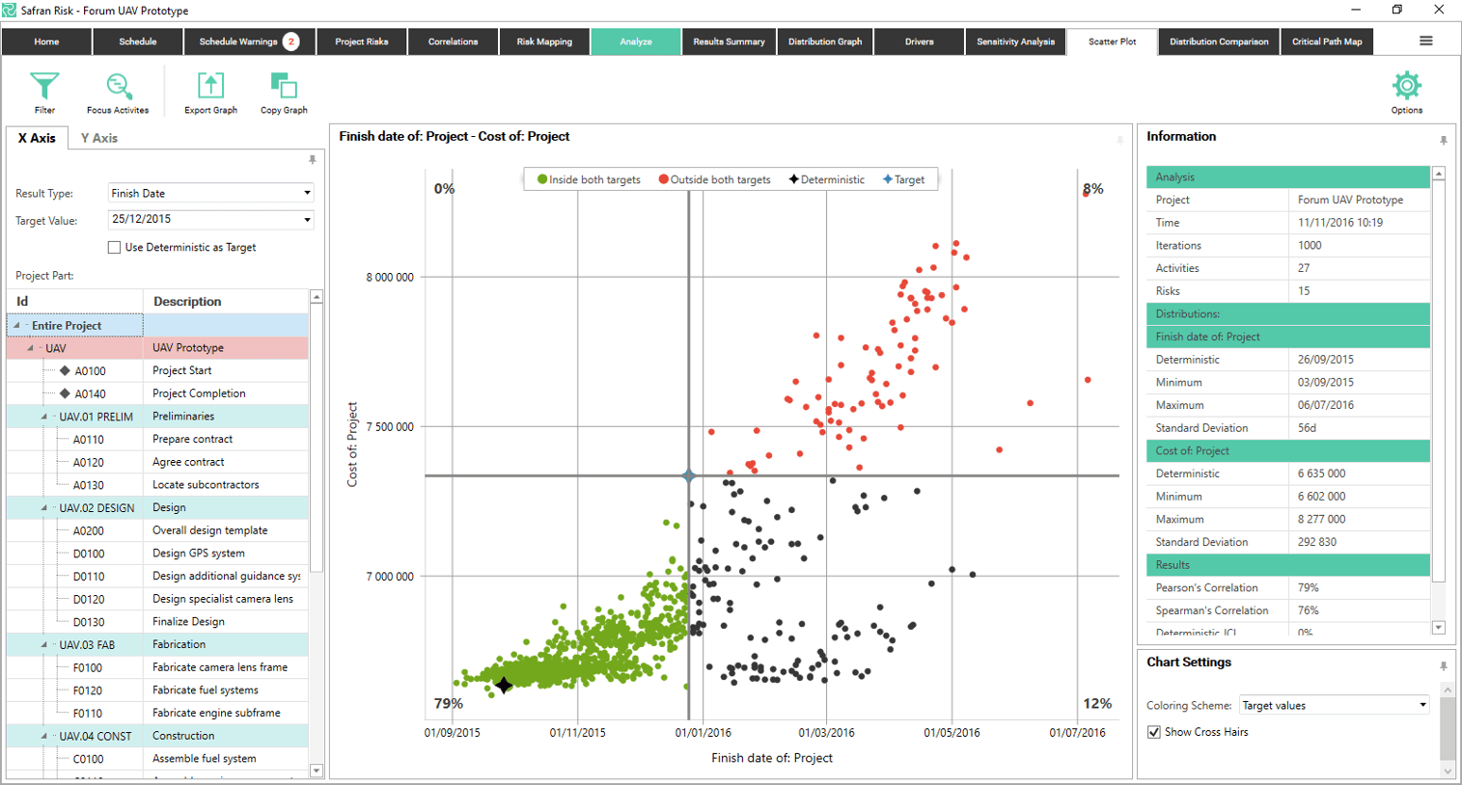Click the Export Graph icon

(x=210, y=87)
